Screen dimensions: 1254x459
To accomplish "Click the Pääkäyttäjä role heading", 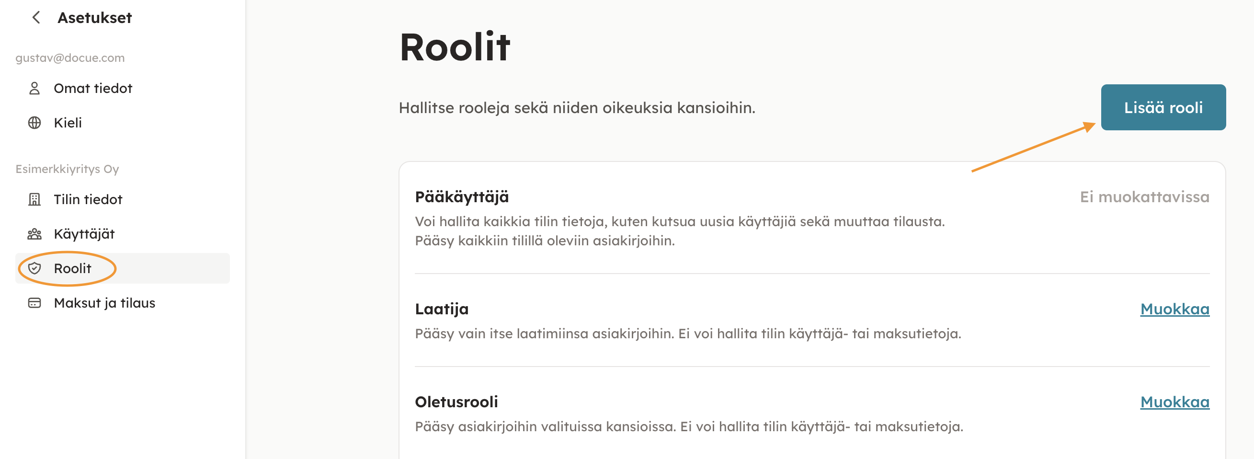I will click(461, 196).
